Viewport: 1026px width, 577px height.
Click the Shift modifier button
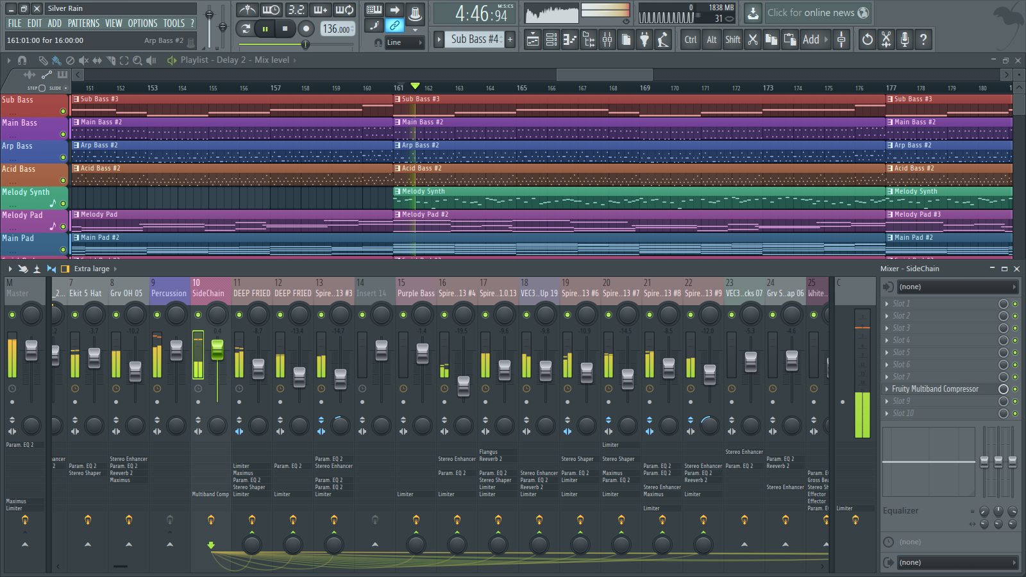pyautogui.click(x=732, y=40)
